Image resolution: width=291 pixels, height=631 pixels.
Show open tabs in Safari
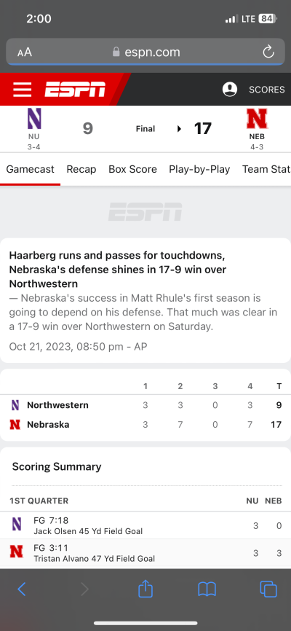click(x=268, y=589)
